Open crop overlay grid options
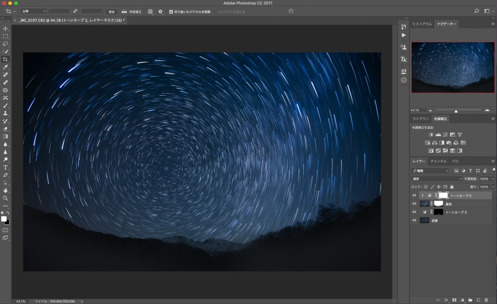The image size is (497, 304). coord(150,11)
